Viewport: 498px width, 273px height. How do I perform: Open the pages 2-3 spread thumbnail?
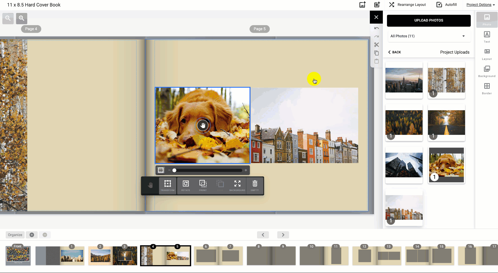113,256
